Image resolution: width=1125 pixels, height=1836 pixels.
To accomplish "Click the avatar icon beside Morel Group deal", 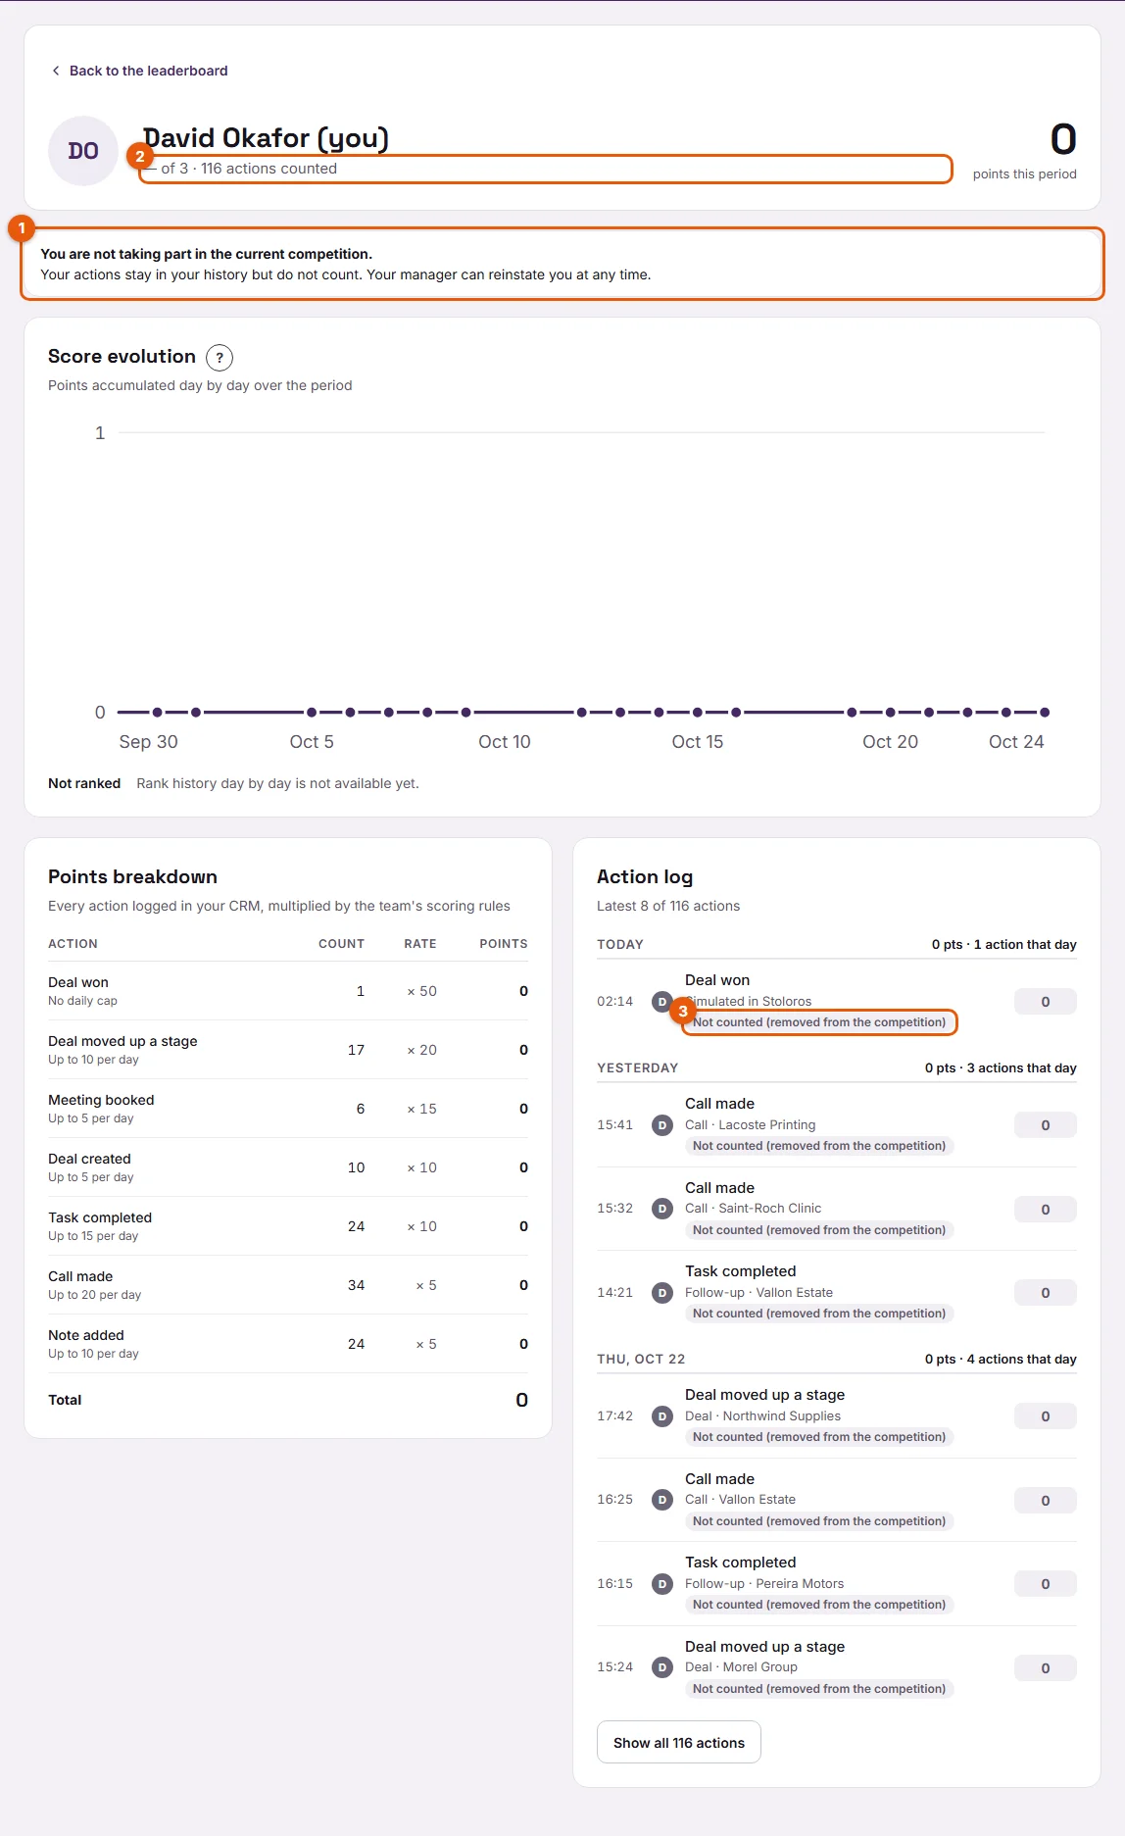I will click(662, 1667).
